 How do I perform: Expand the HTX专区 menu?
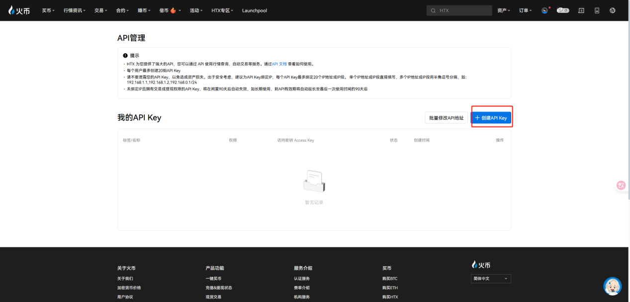tap(223, 10)
